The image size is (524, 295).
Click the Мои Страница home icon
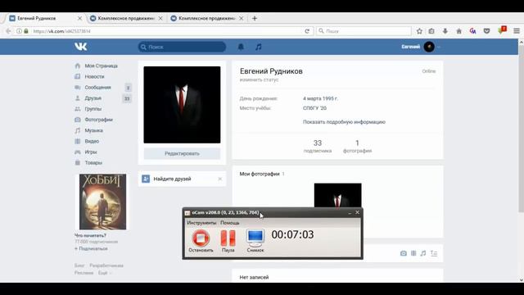(78, 66)
